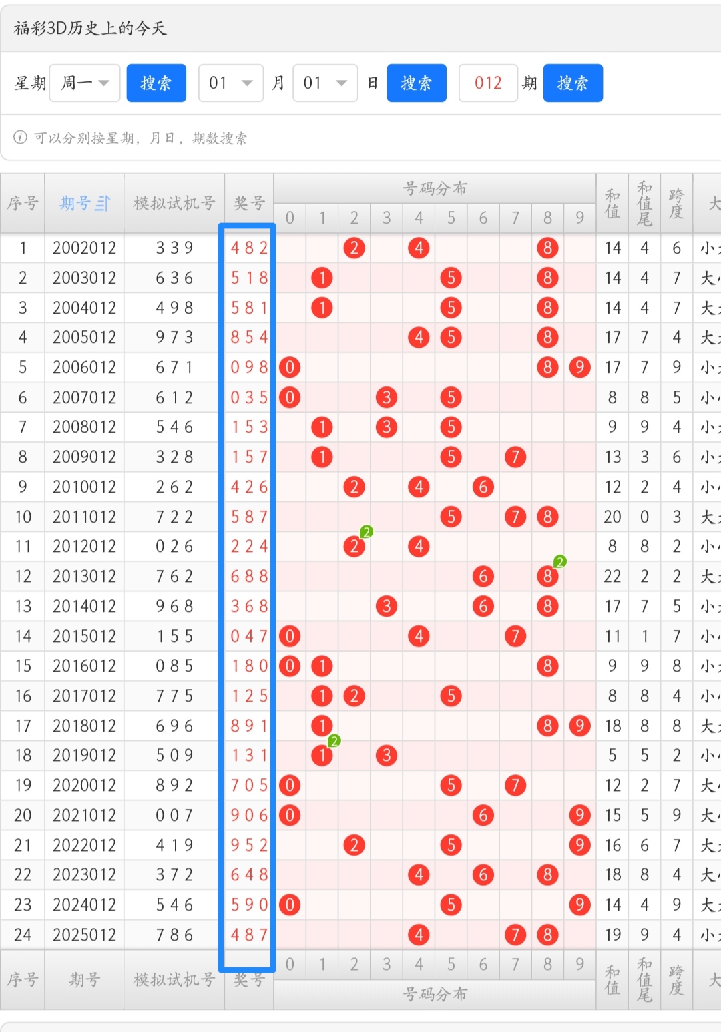Click the 福彩3D历史上的今天 title
This screenshot has height=1032, width=721.
point(90,28)
